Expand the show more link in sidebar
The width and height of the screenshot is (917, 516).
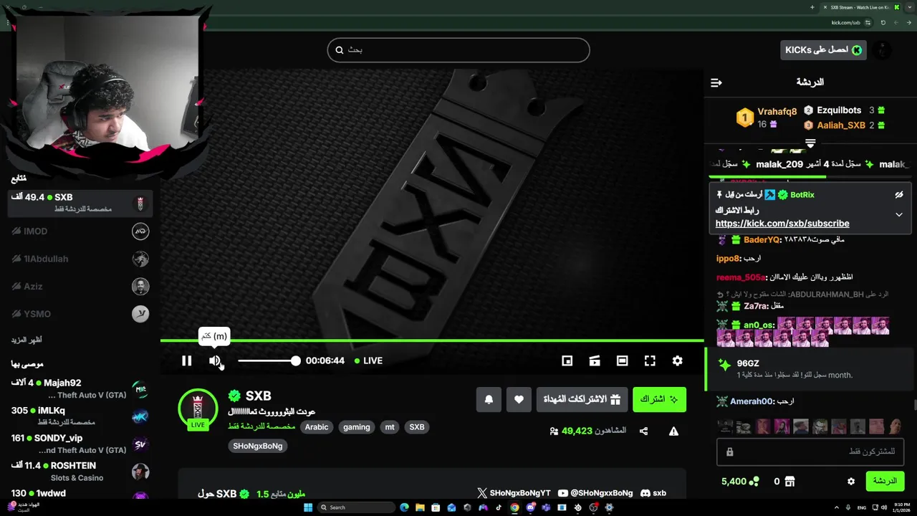click(x=27, y=340)
